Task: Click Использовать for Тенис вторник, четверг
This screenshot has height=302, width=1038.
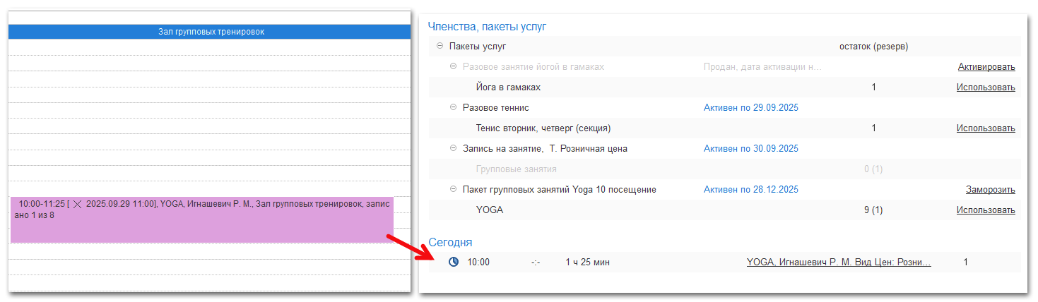Action: pyautogui.click(x=986, y=128)
